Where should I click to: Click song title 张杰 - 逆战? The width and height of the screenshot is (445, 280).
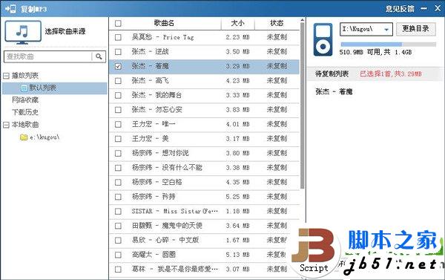[150, 52]
